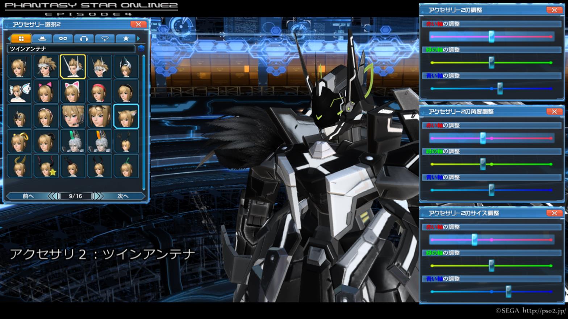Select the pink cat ears accessory
Image resolution: width=568 pixels, height=319 pixels.
(46, 92)
